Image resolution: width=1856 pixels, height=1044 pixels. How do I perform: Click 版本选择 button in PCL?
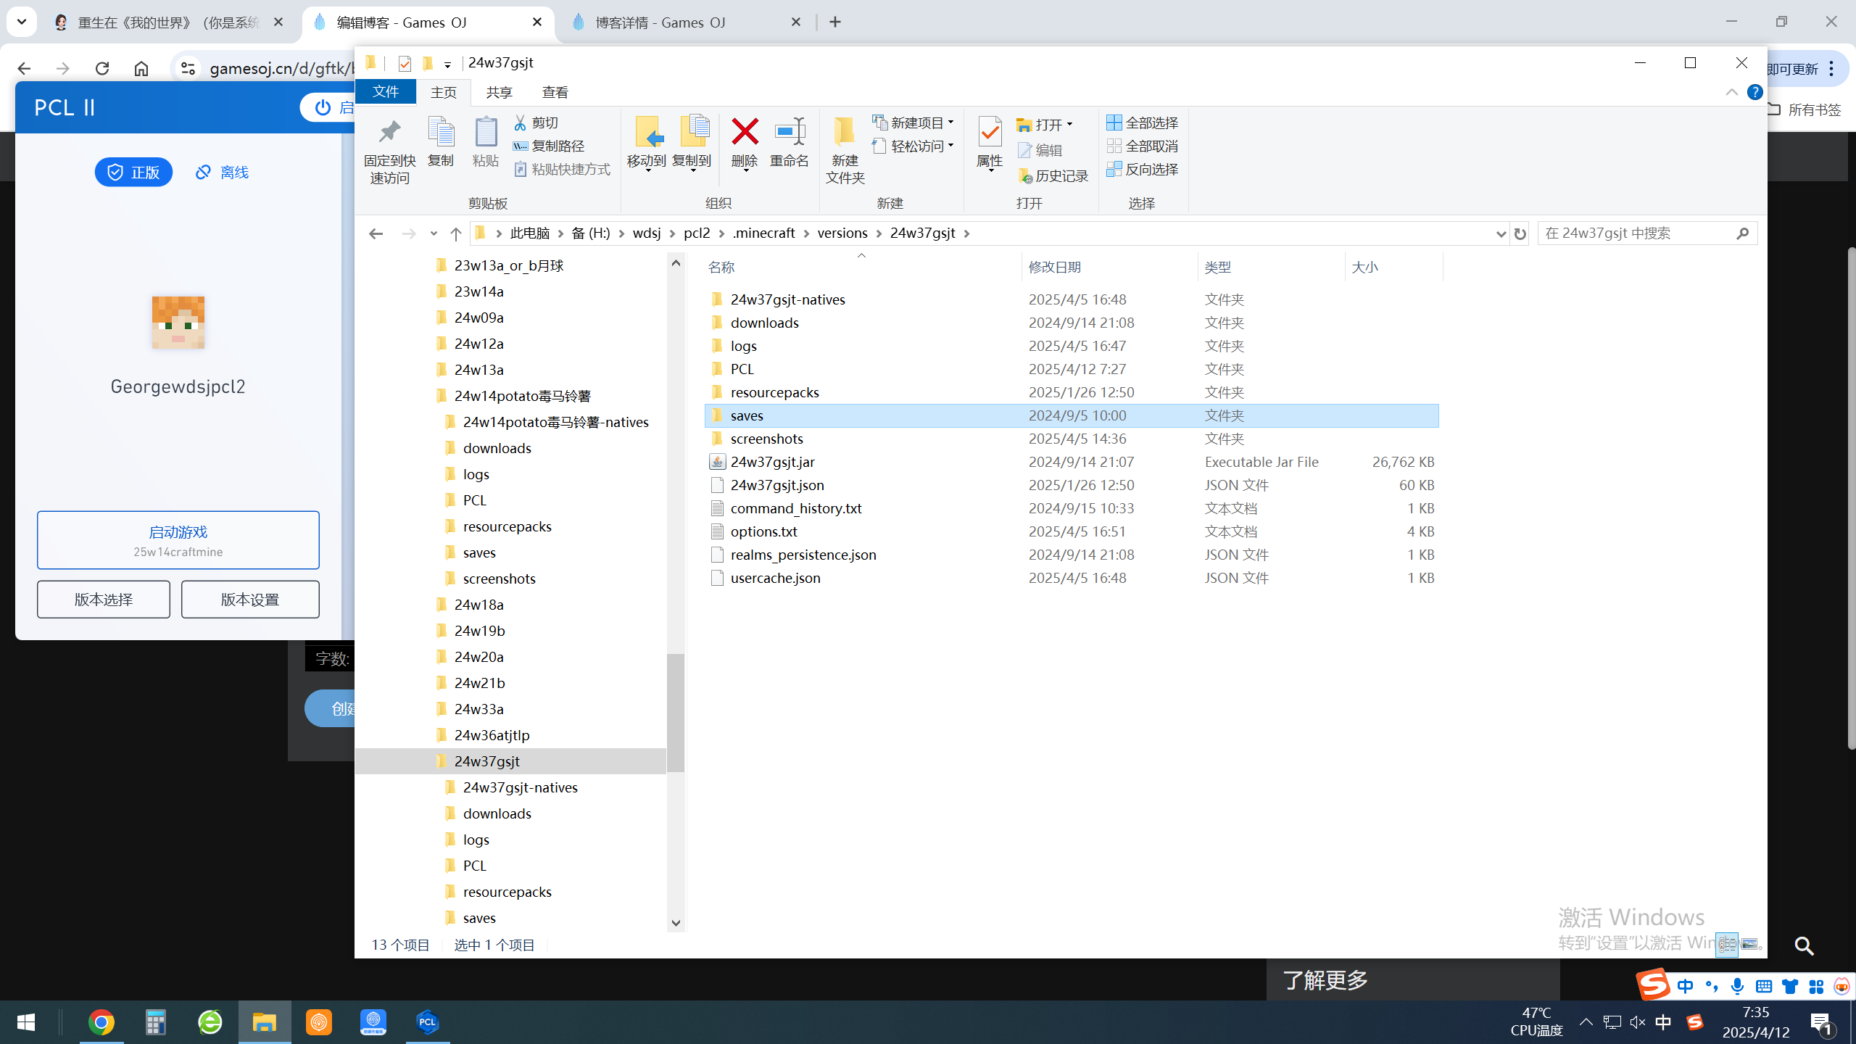[104, 600]
